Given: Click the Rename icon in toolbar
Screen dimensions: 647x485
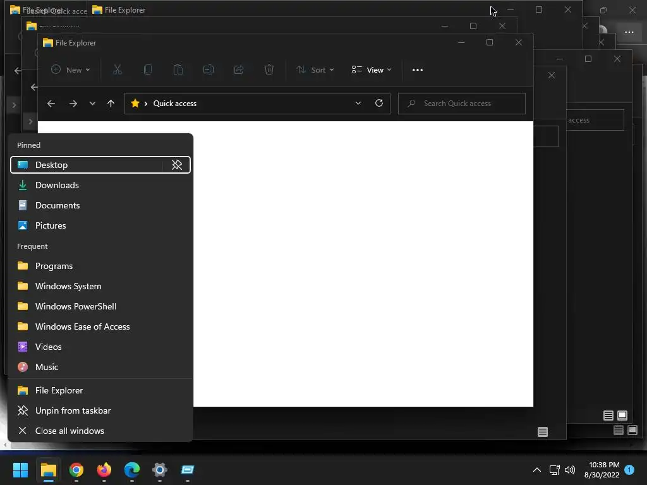Looking at the screenshot, I should (x=209, y=69).
